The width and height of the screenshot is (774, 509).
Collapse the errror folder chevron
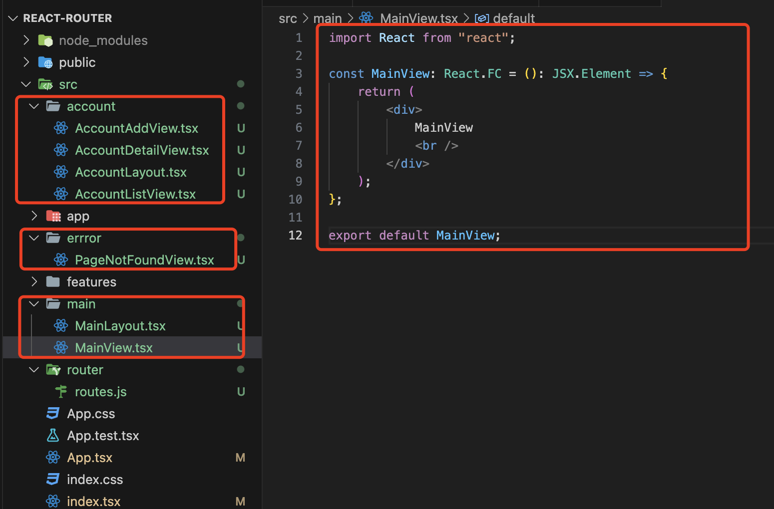34,238
